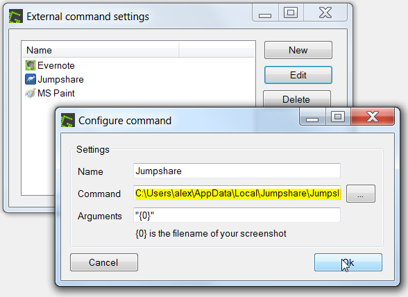Click the MS Paint palette icon in the list

[31, 93]
